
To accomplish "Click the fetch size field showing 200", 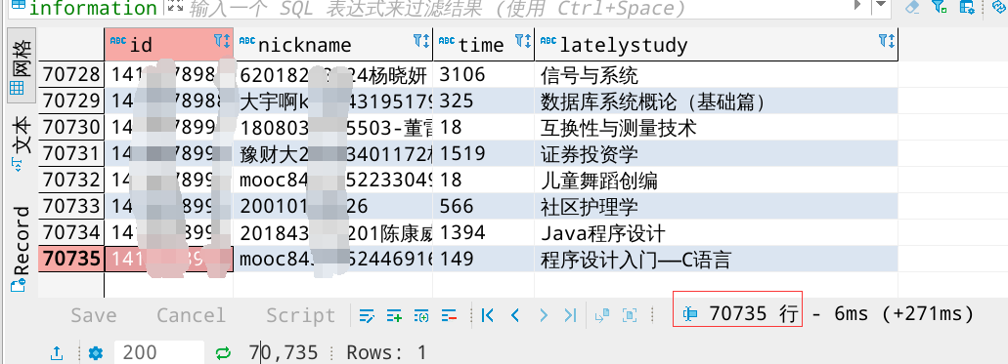I will [158, 352].
